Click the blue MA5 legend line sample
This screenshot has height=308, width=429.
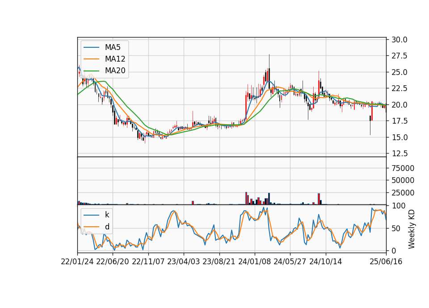(91, 48)
